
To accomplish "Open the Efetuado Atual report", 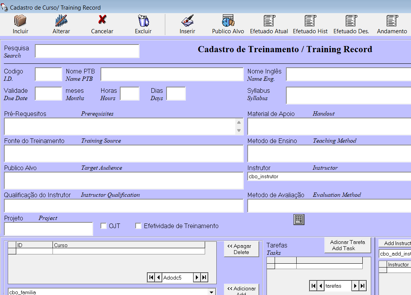I will tap(269, 20).
